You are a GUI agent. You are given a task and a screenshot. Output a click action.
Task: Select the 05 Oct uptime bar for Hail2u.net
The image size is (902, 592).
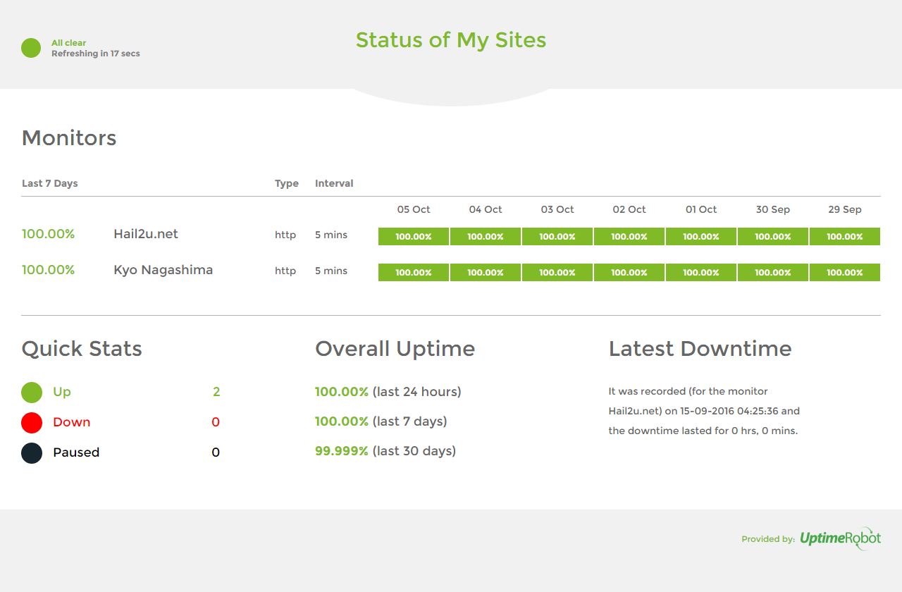point(413,236)
